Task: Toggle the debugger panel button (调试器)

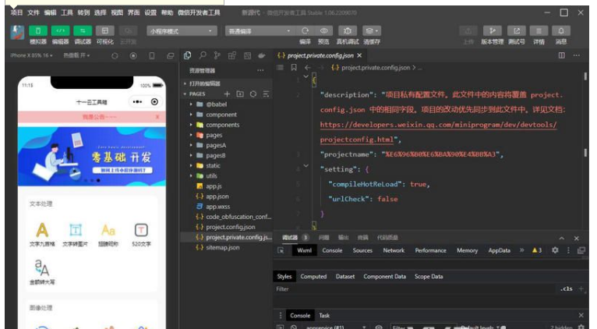Action: [82, 30]
